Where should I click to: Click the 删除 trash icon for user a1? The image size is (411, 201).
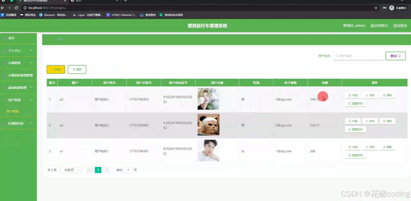(384, 147)
